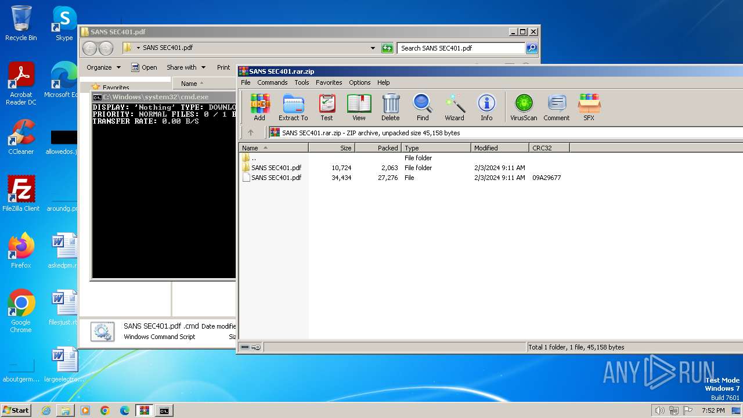Go up one folder level in WinRAR
The width and height of the screenshot is (743, 418).
(x=251, y=132)
